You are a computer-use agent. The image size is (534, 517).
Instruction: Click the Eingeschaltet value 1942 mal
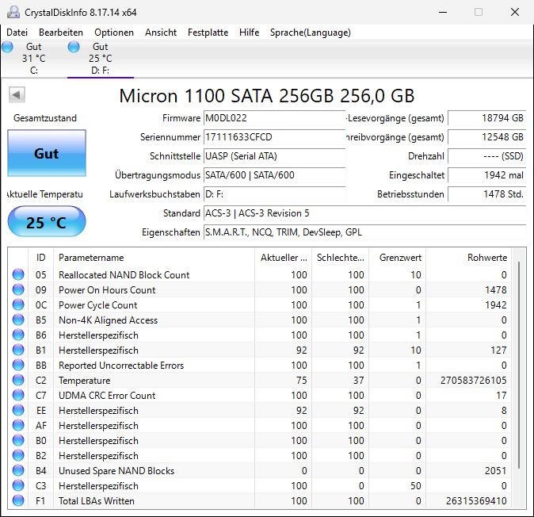point(487,175)
